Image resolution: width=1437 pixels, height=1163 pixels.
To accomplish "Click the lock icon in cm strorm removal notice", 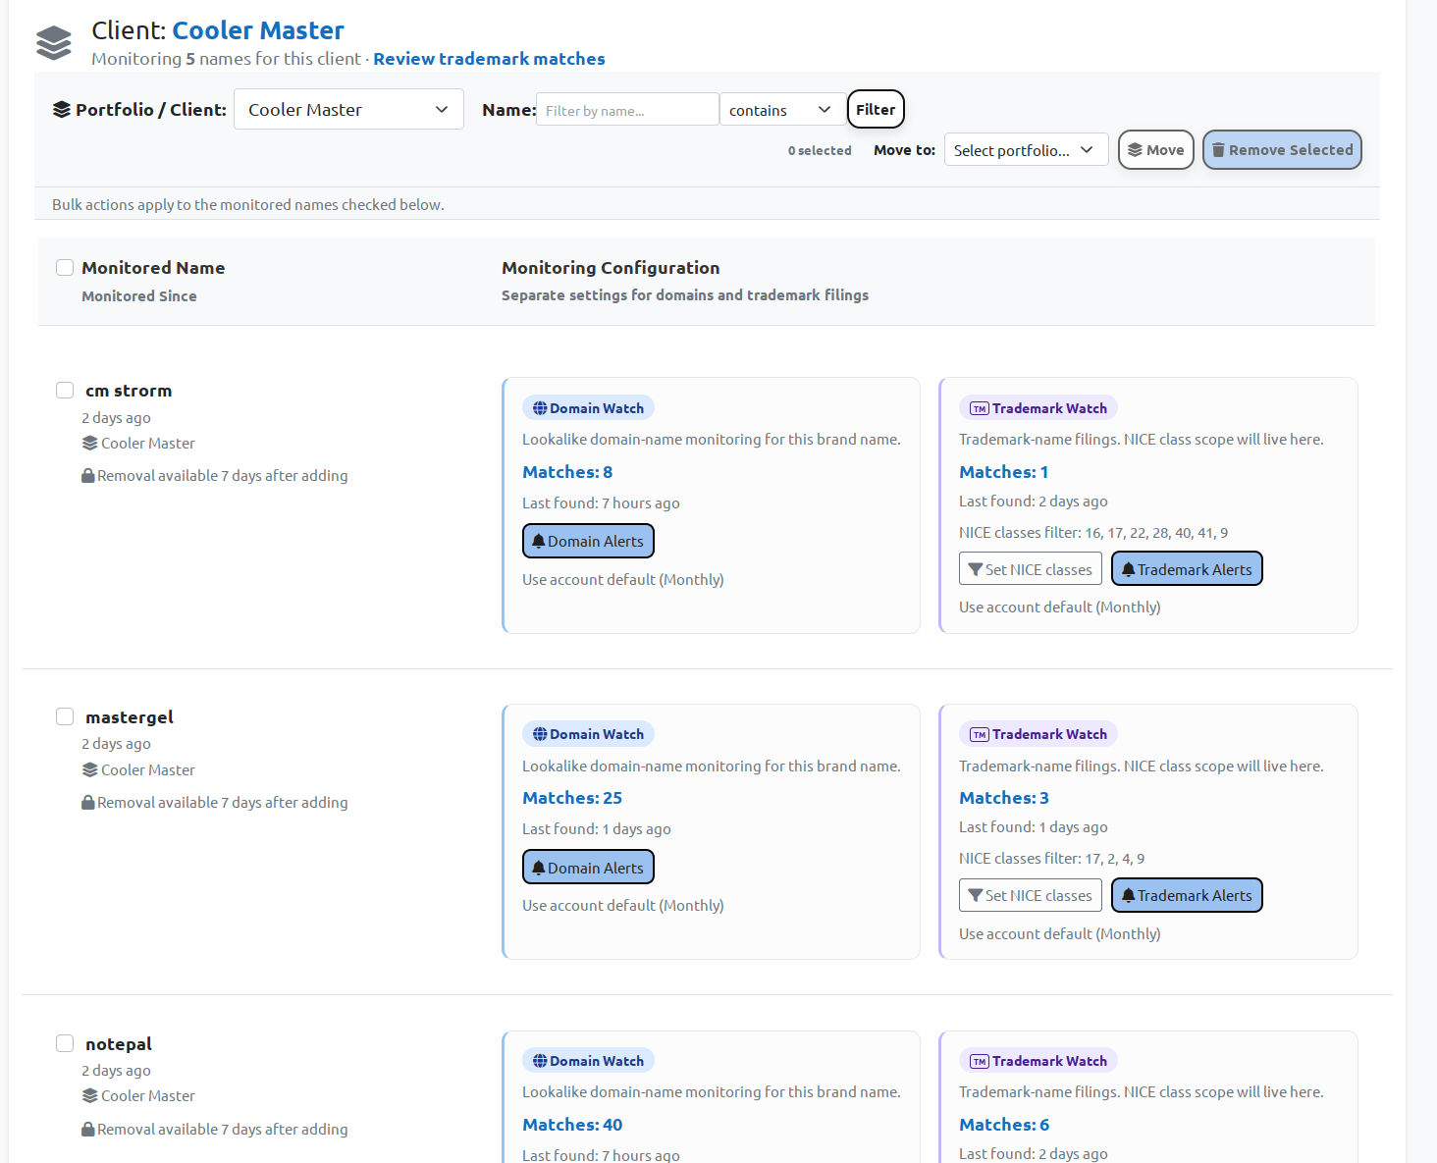I will click(88, 475).
